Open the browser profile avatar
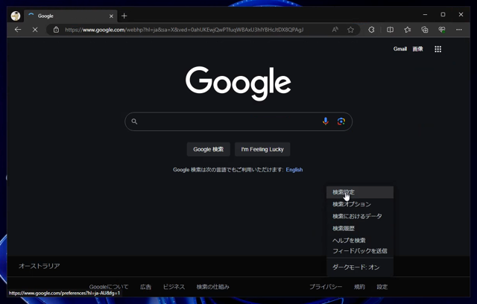Viewport: 477px width, 304px height. (x=16, y=16)
